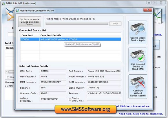
Task: Select the COM6 row in device list
Action: pos(71,39)
